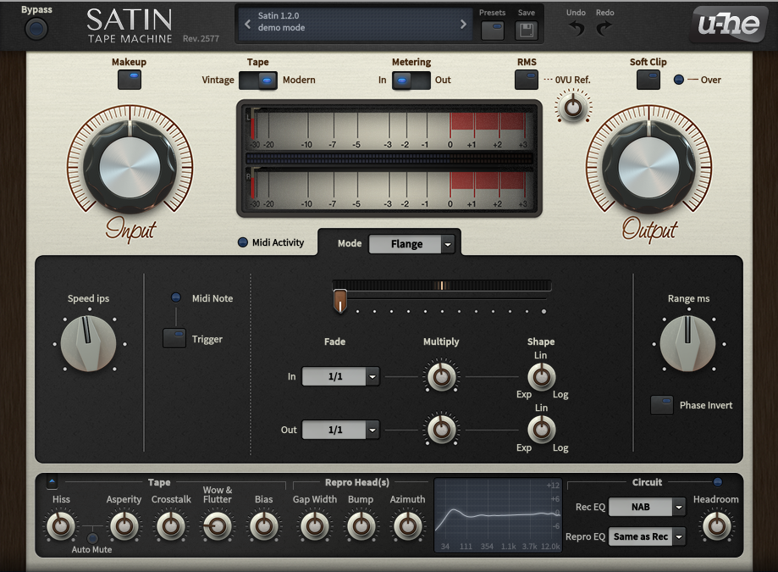Toggle the RMS button
The image size is (778, 572).
[x=527, y=80]
